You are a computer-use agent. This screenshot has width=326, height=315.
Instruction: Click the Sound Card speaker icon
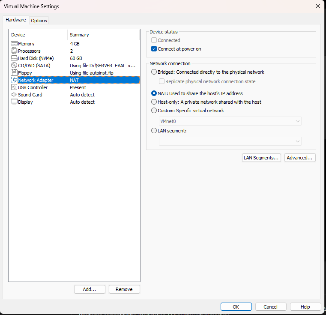pos(14,95)
